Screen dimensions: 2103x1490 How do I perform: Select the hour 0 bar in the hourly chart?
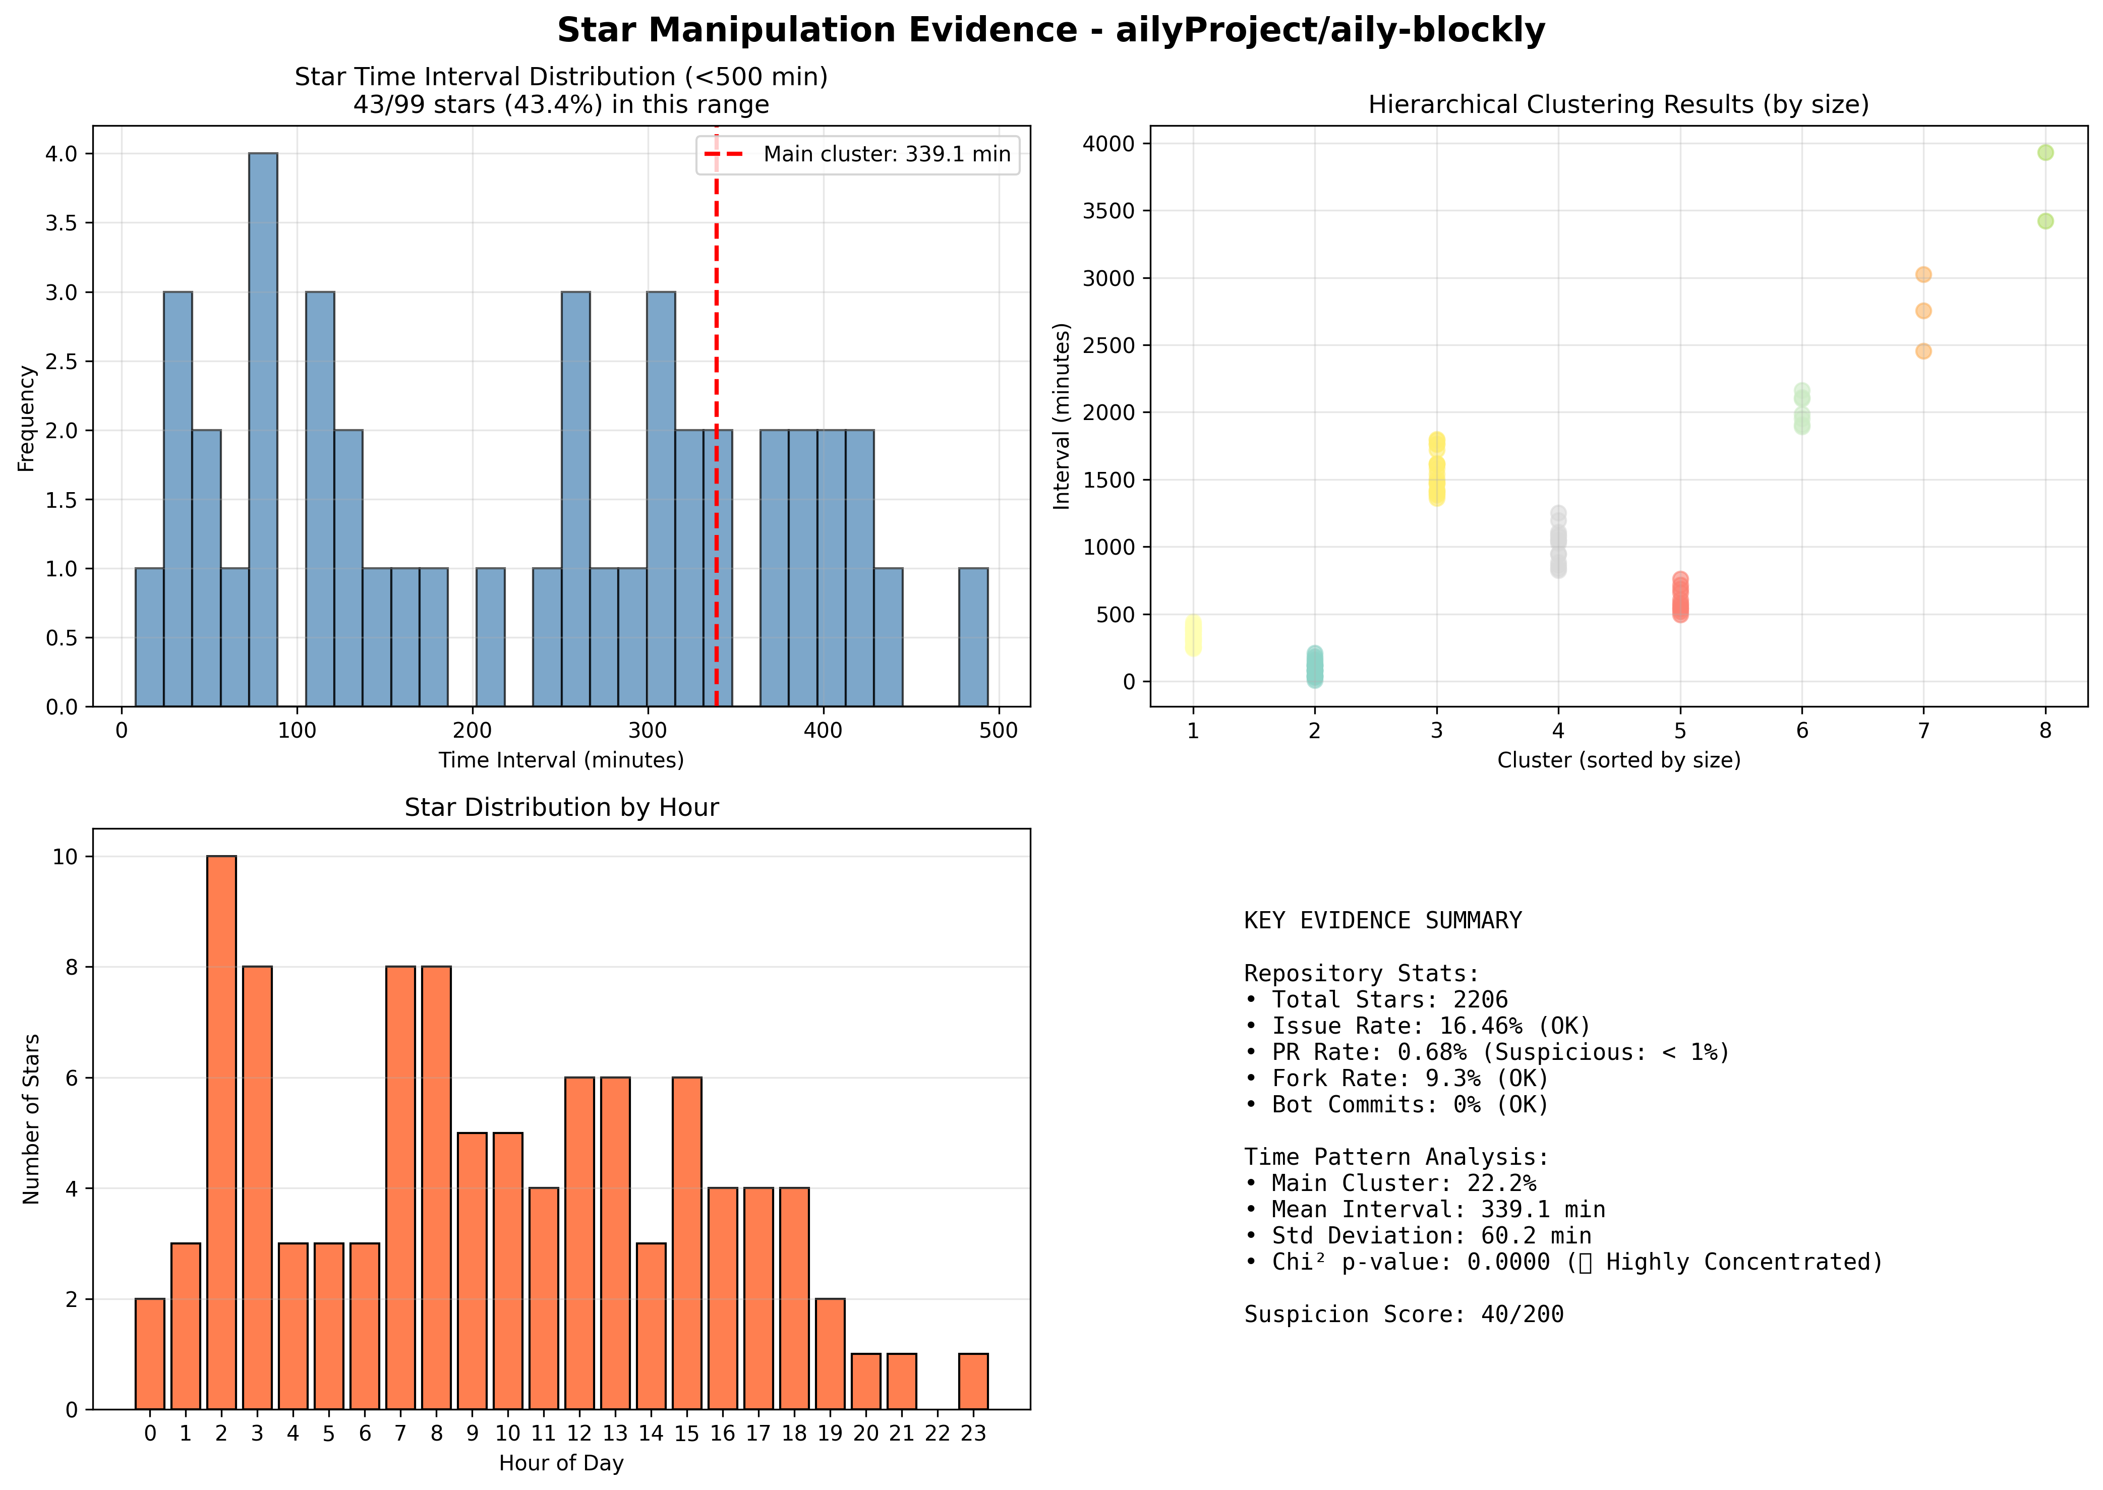point(150,1353)
